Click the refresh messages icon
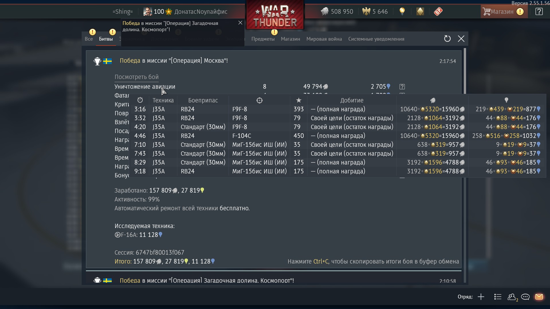This screenshot has height=309, width=550. click(447, 39)
